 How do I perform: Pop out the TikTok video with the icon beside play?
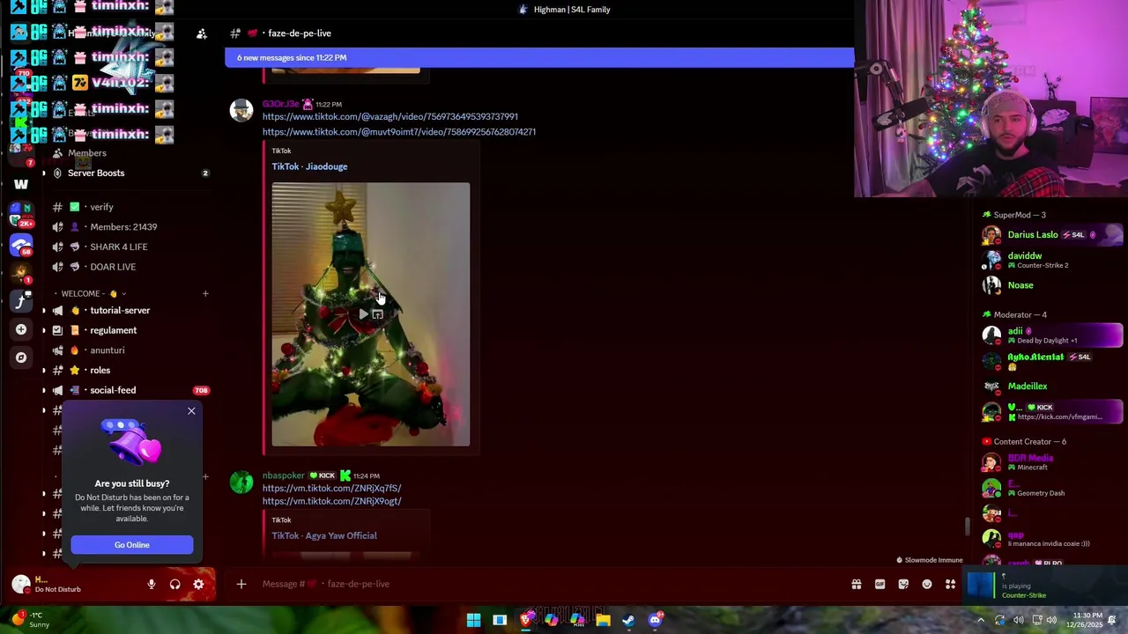coord(377,314)
